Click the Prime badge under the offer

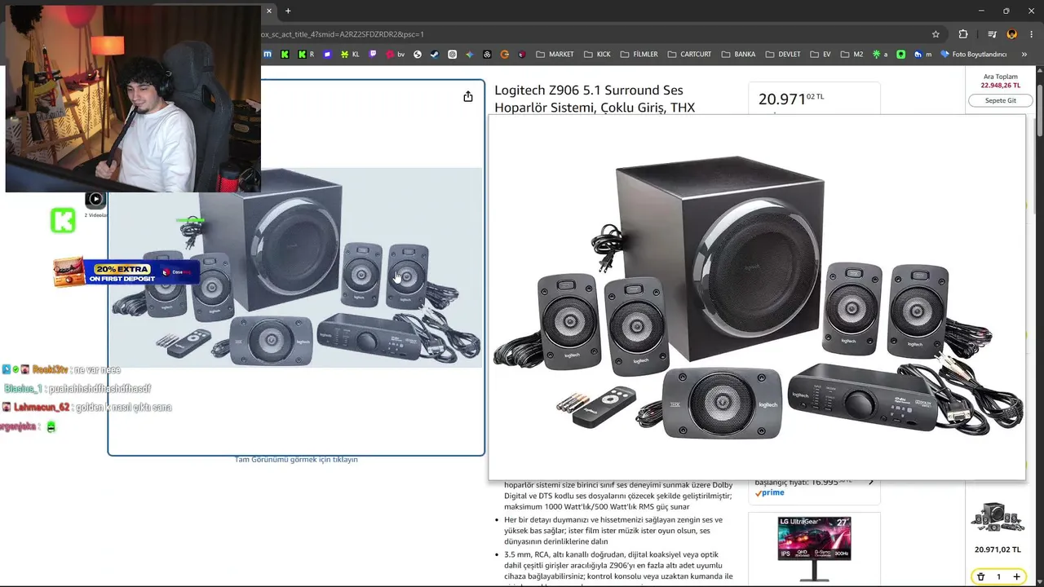pyautogui.click(x=769, y=493)
